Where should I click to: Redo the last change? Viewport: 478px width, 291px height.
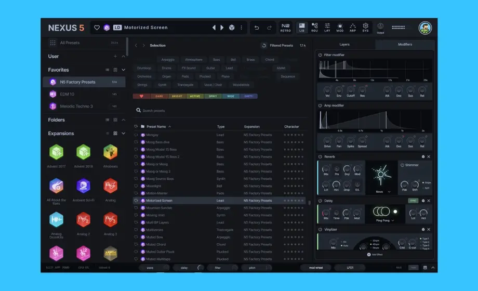click(269, 28)
